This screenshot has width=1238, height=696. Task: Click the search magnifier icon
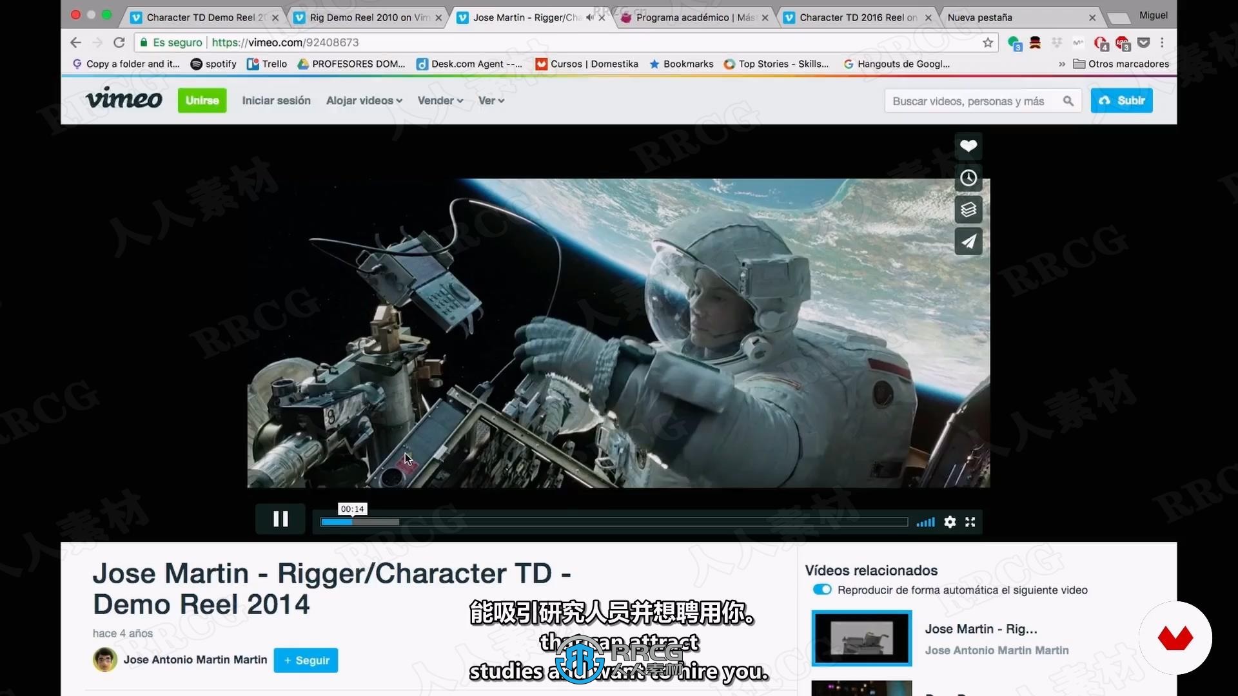click(1068, 101)
